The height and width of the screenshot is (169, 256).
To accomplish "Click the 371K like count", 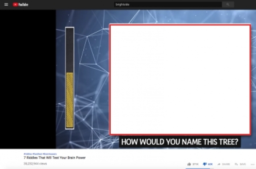I will 196,164.
